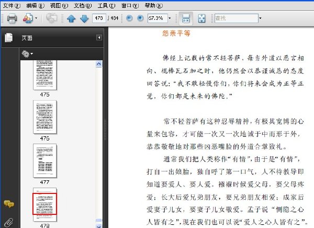
Task: Open the comments panel speech bubble icon
Action: (9, 204)
